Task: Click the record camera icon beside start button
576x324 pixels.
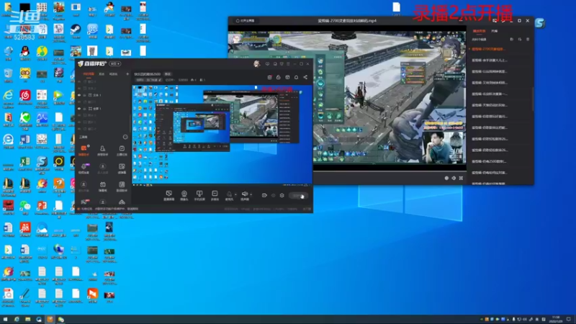Action: click(264, 195)
